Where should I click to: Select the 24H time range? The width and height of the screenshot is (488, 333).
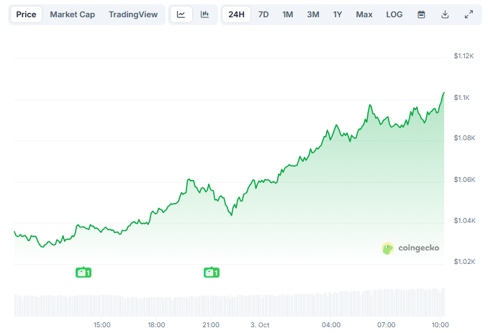tap(236, 14)
